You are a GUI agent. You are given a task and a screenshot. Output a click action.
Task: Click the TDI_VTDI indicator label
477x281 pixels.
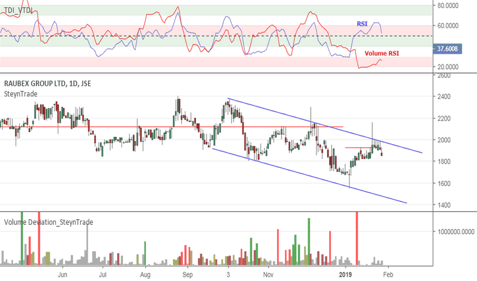[18, 10]
